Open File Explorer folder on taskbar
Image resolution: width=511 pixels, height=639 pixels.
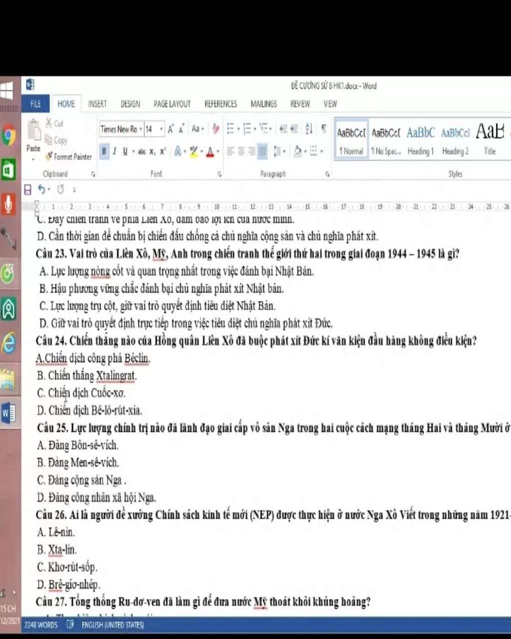tap(8, 379)
